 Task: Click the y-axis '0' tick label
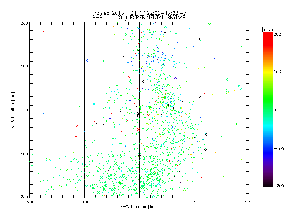tap(27, 110)
